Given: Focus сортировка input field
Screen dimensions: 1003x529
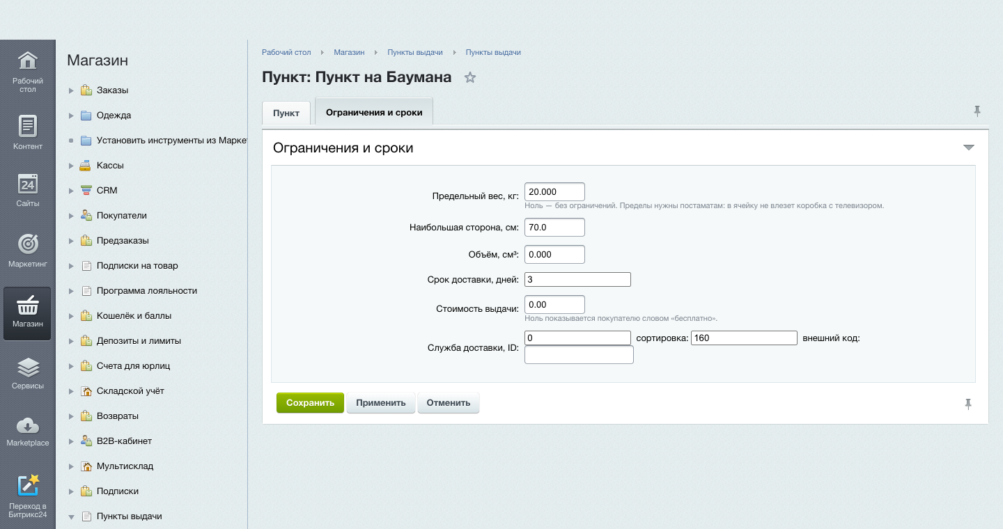Looking at the screenshot, I should click(744, 338).
